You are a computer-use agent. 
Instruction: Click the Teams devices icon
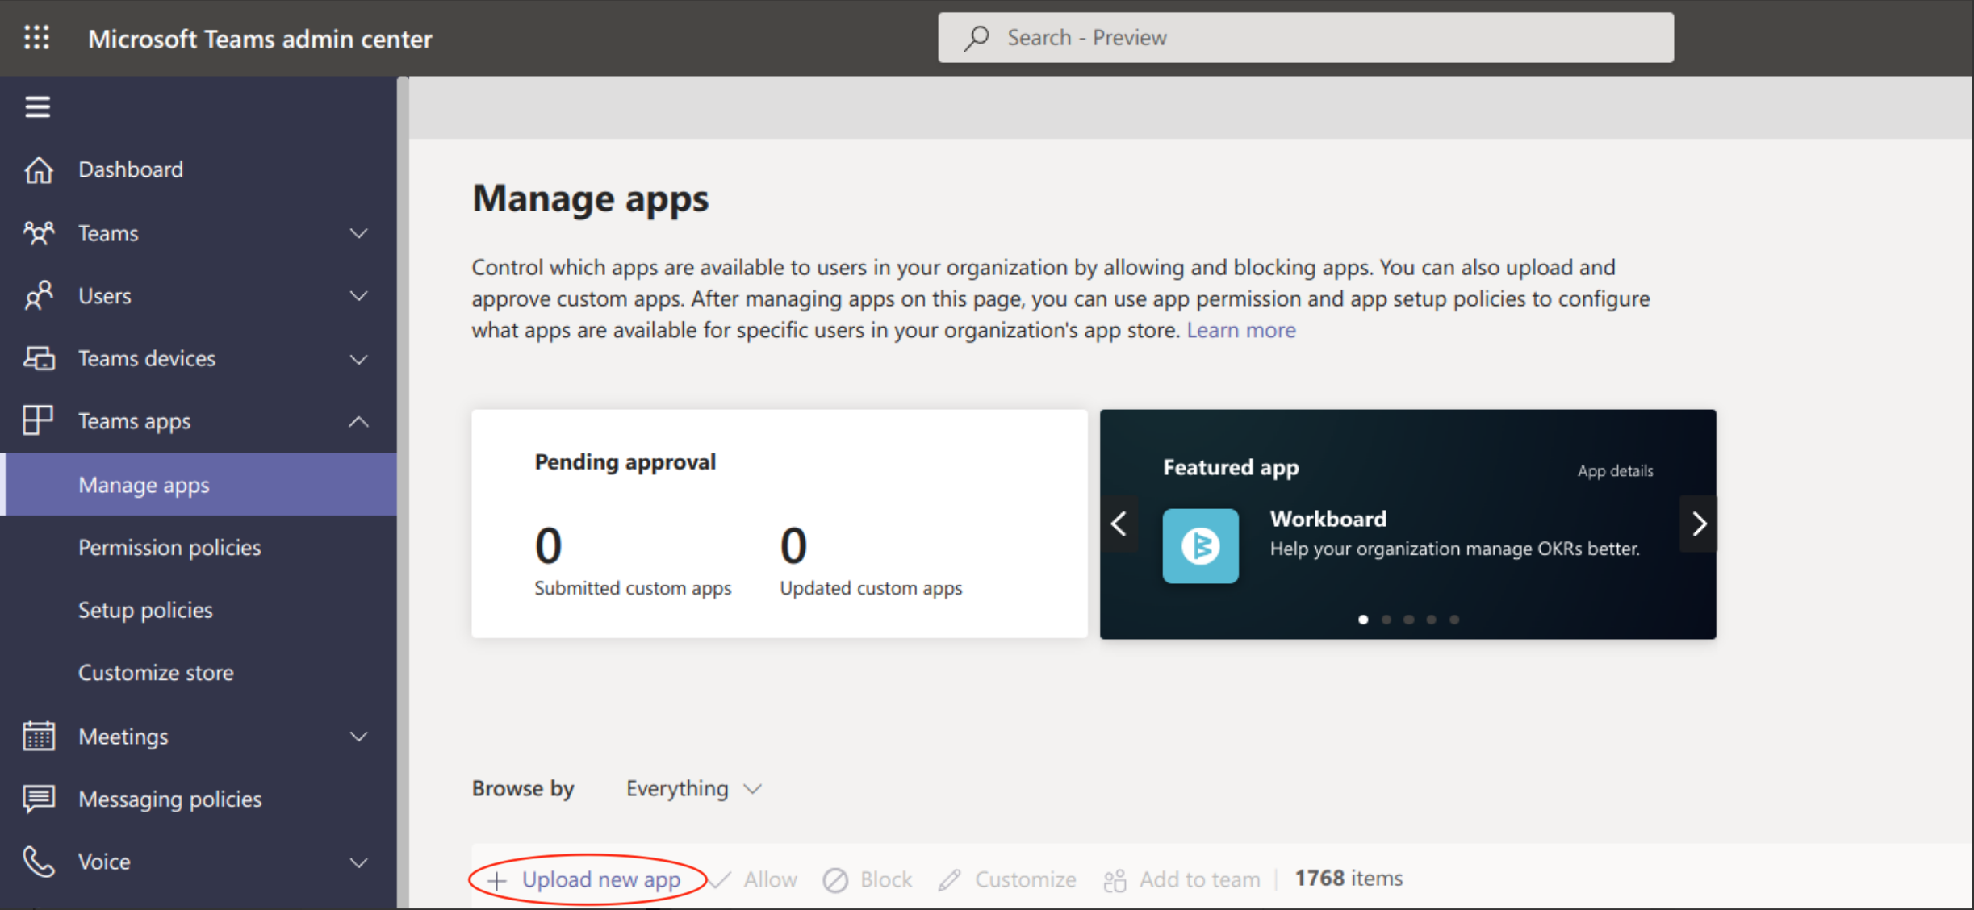click(38, 358)
